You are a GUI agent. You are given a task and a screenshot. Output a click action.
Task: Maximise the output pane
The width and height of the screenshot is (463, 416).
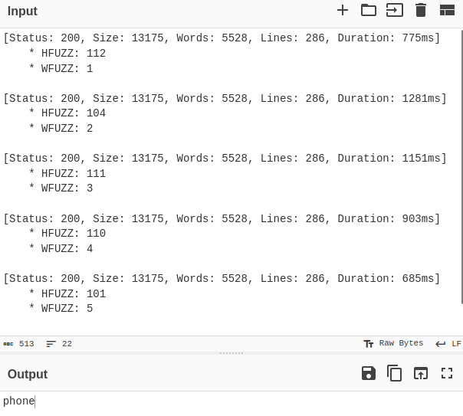click(447, 373)
